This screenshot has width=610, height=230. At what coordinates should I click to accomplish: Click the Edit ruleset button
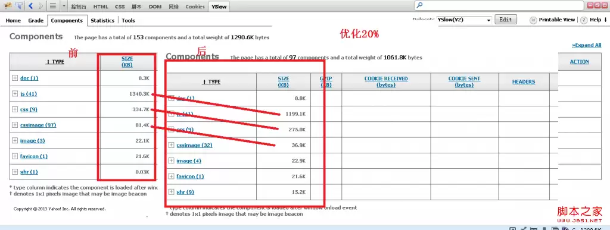click(506, 20)
